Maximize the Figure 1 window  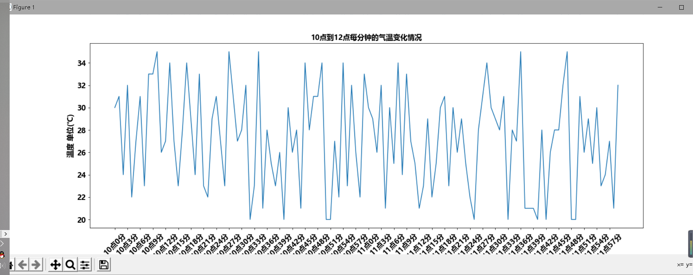(x=681, y=7)
